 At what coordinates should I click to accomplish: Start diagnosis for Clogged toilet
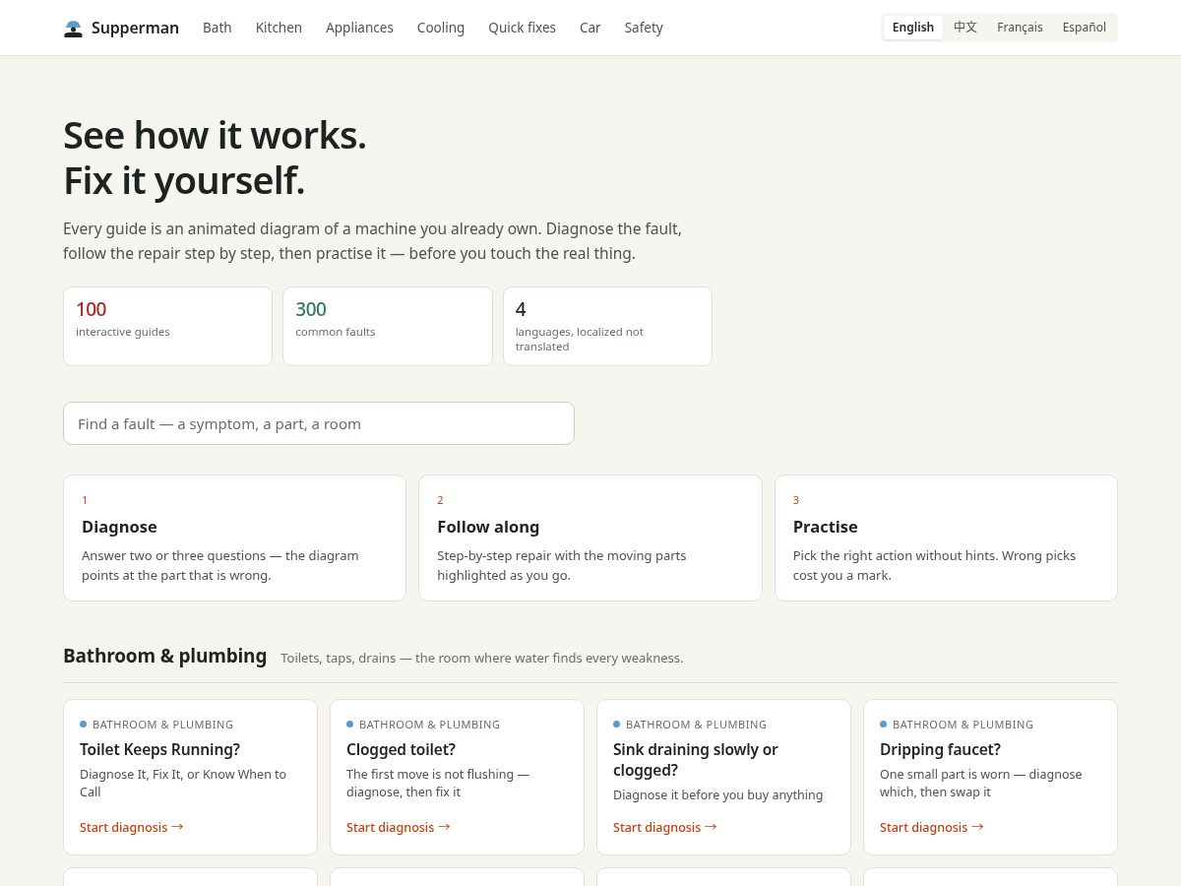click(399, 827)
